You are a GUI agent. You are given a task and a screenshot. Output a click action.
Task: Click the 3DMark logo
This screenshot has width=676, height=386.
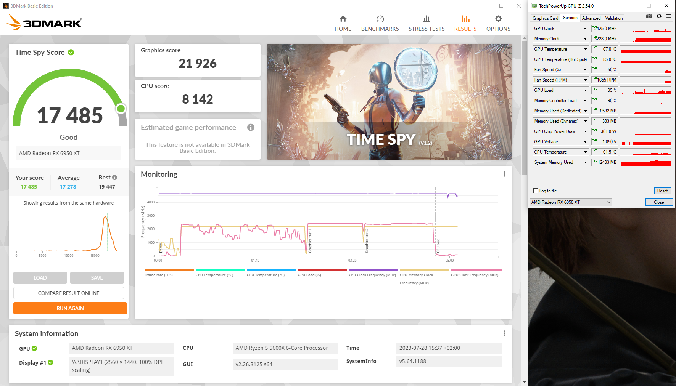(x=45, y=22)
